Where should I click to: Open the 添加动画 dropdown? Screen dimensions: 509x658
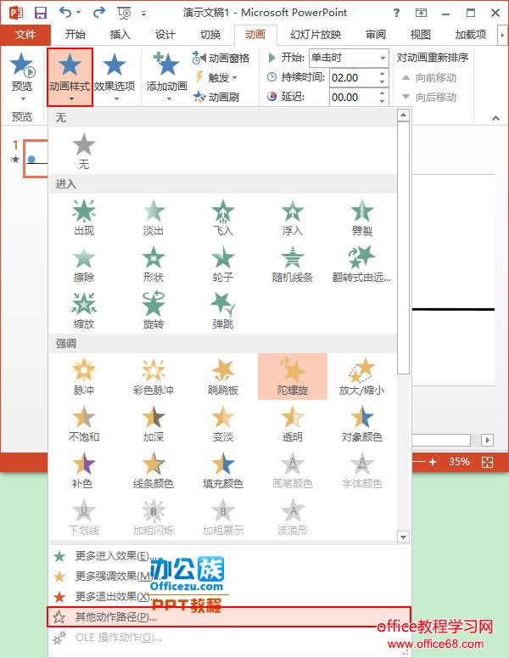(167, 76)
